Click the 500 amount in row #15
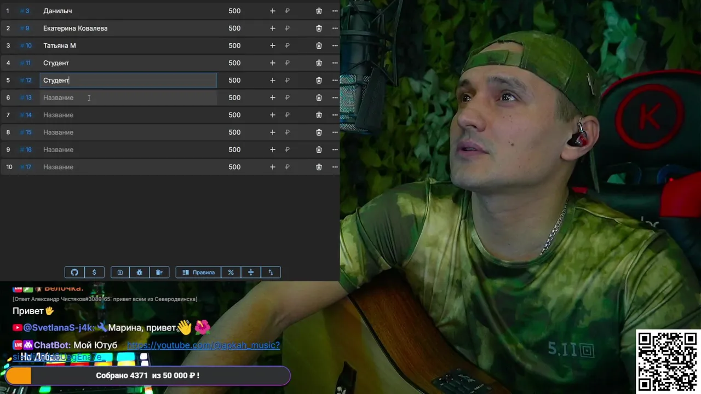The height and width of the screenshot is (394, 701). [x=234, y=132]
